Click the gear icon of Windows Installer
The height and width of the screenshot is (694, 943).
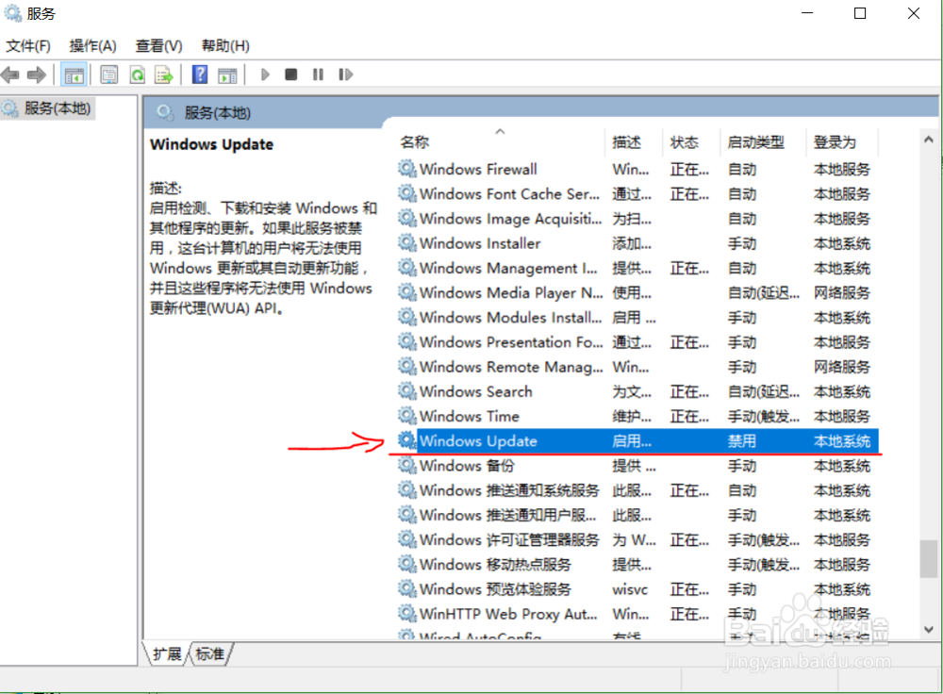(x=407, y=243)
